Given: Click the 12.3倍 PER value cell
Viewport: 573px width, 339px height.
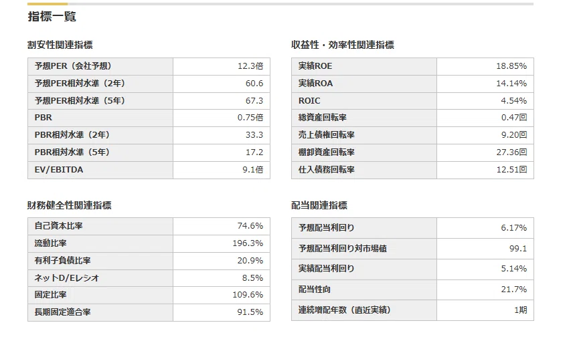Looking at the screenshot, I should point(250,66).
